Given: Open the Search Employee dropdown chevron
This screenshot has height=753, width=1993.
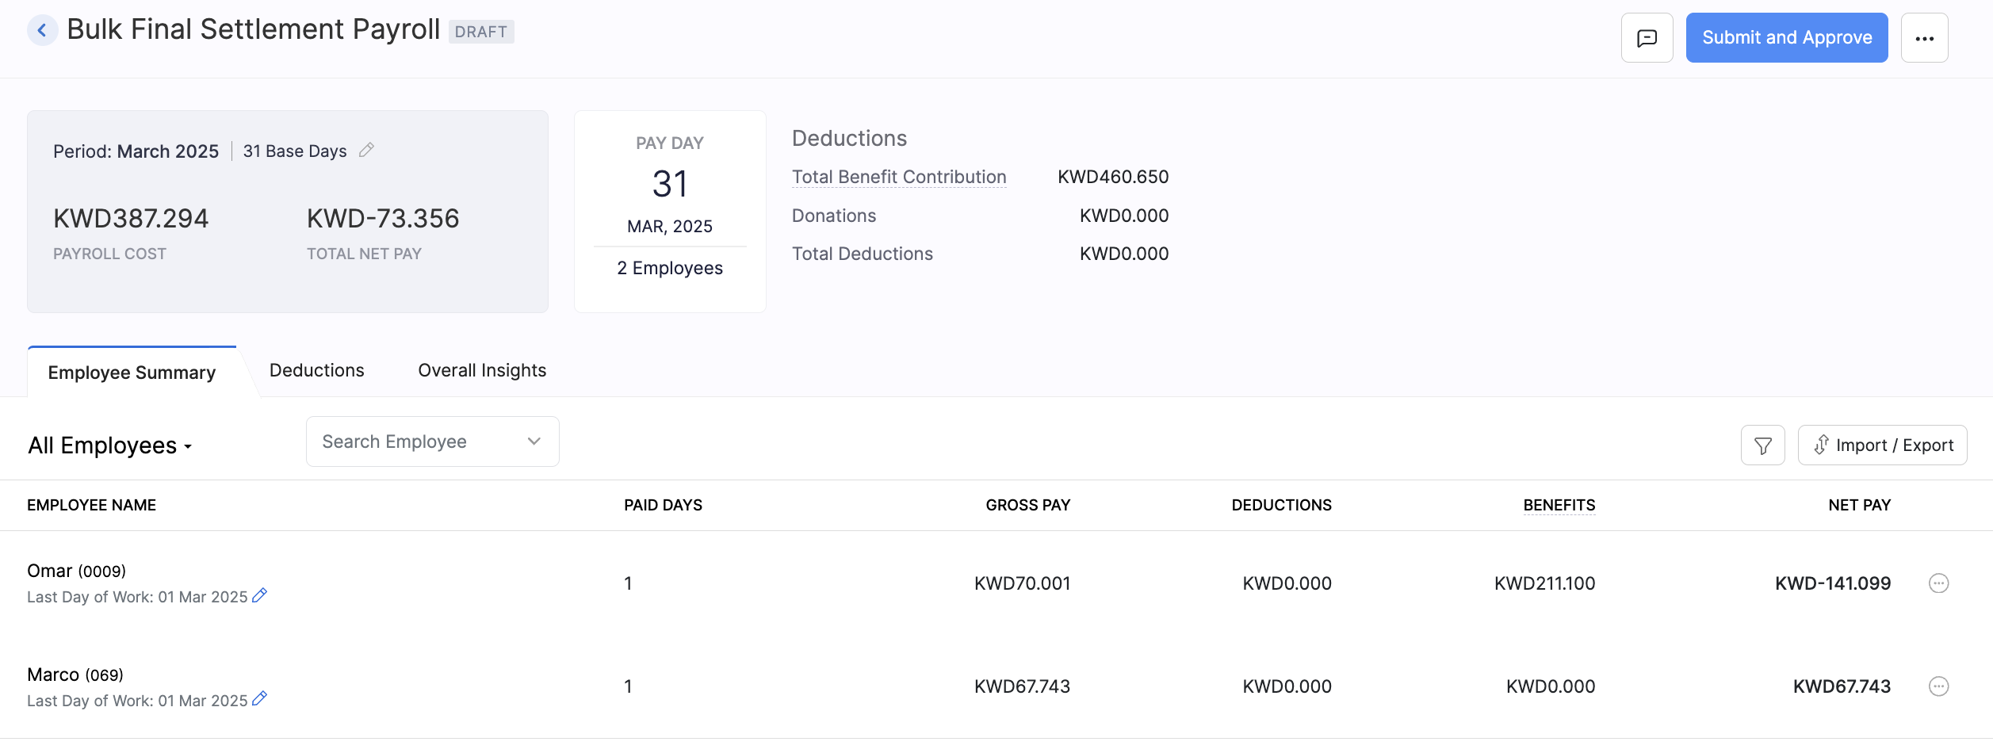Looking at the screenshot, I should point(534,441).
